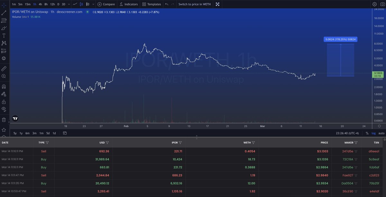Select the brush drawing tool

tap(4, 28)
